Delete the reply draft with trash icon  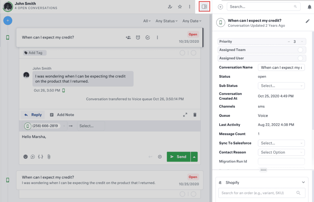coord(195,115)
